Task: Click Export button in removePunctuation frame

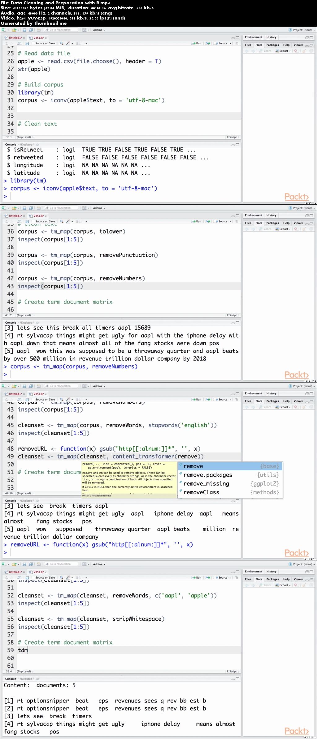Action: pyautogui.click(x=283, y=229)
